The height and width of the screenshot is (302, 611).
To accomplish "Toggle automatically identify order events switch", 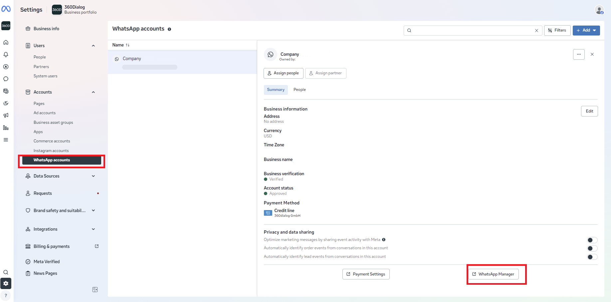I will pyautogui.click(x=592, y=248).
